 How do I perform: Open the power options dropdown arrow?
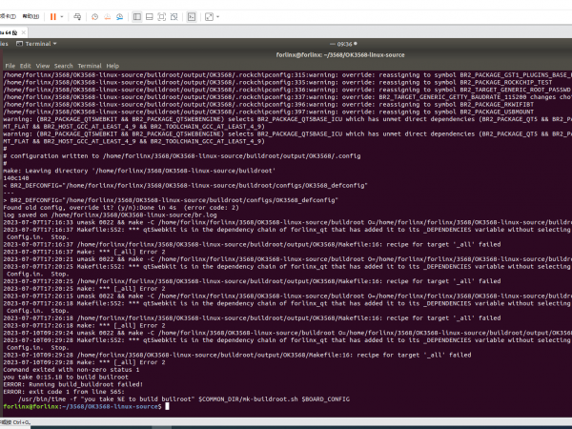click(x=63, y=16)
